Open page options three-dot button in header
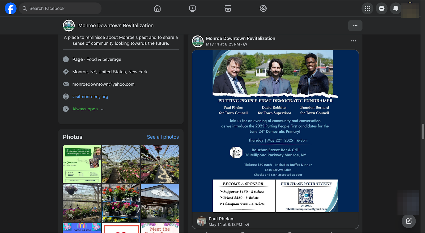The height and width of the screenshot is (233, 425). (x=355, y=26)
